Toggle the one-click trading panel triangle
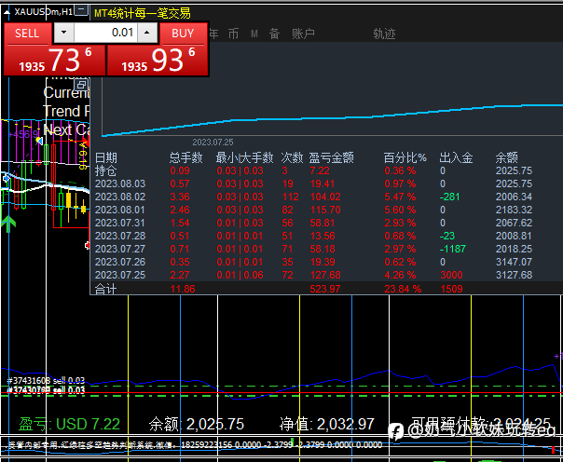 pyautogui.click(x=7, y=12)
